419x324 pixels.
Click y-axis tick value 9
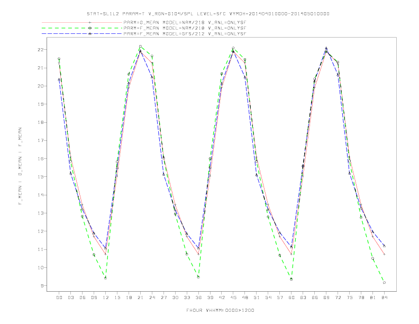pyautogui.click(x=42, y=286)
